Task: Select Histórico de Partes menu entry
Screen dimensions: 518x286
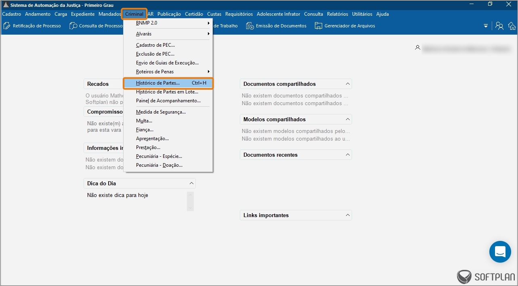Action: click(x=158, y=83)
